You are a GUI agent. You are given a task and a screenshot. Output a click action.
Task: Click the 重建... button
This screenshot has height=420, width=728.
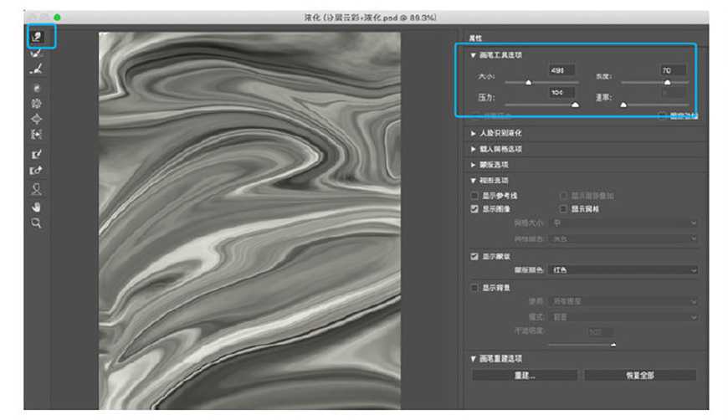524,376
